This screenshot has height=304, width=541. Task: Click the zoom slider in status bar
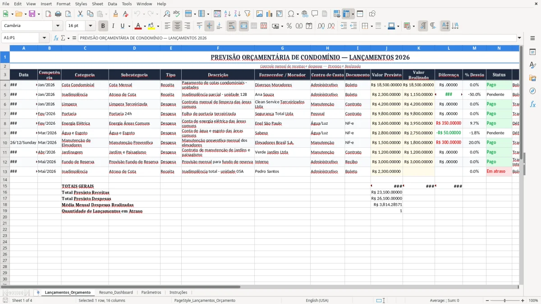coord(504,300)
